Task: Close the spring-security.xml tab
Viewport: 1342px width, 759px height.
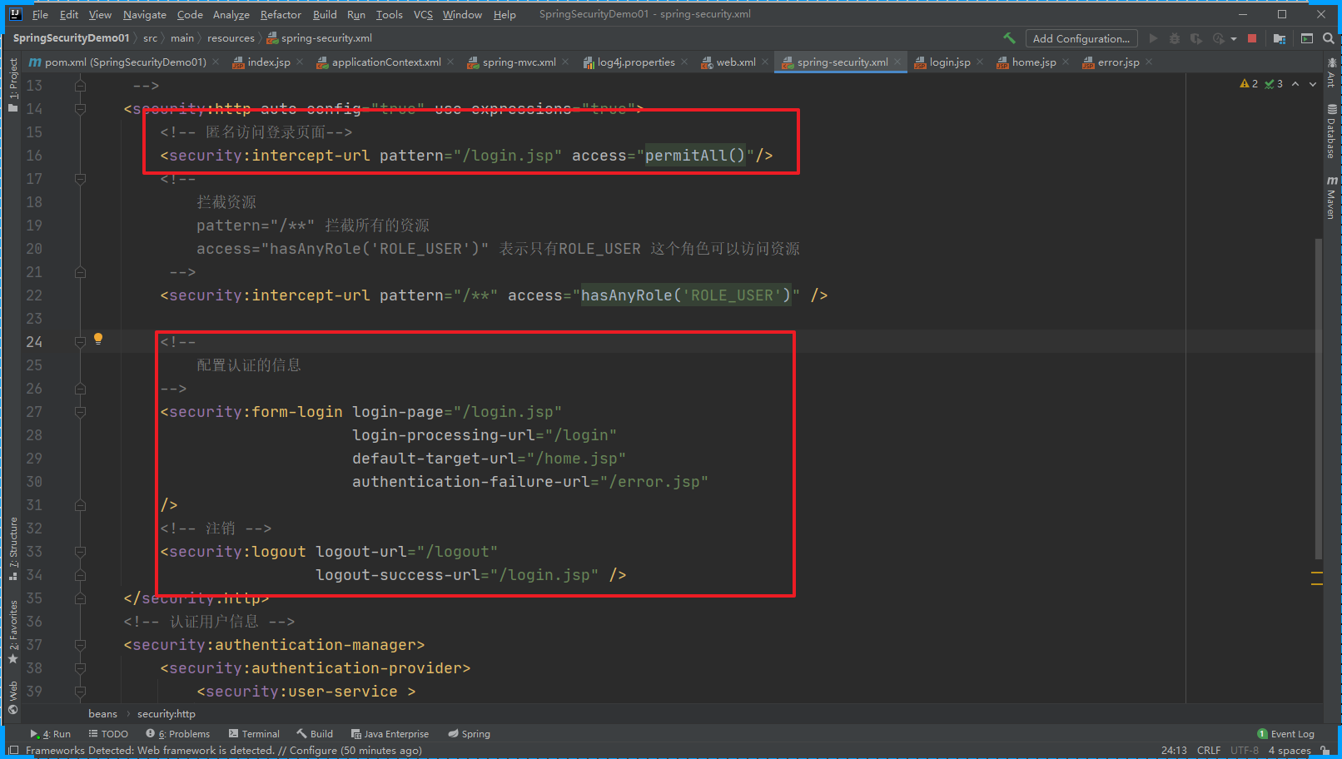Action: (x=897, y=62)
